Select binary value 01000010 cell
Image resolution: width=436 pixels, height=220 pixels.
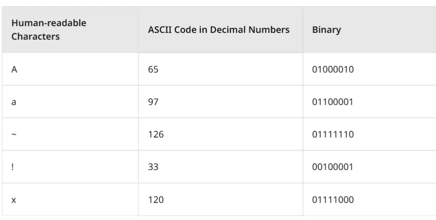click(369, 69)
